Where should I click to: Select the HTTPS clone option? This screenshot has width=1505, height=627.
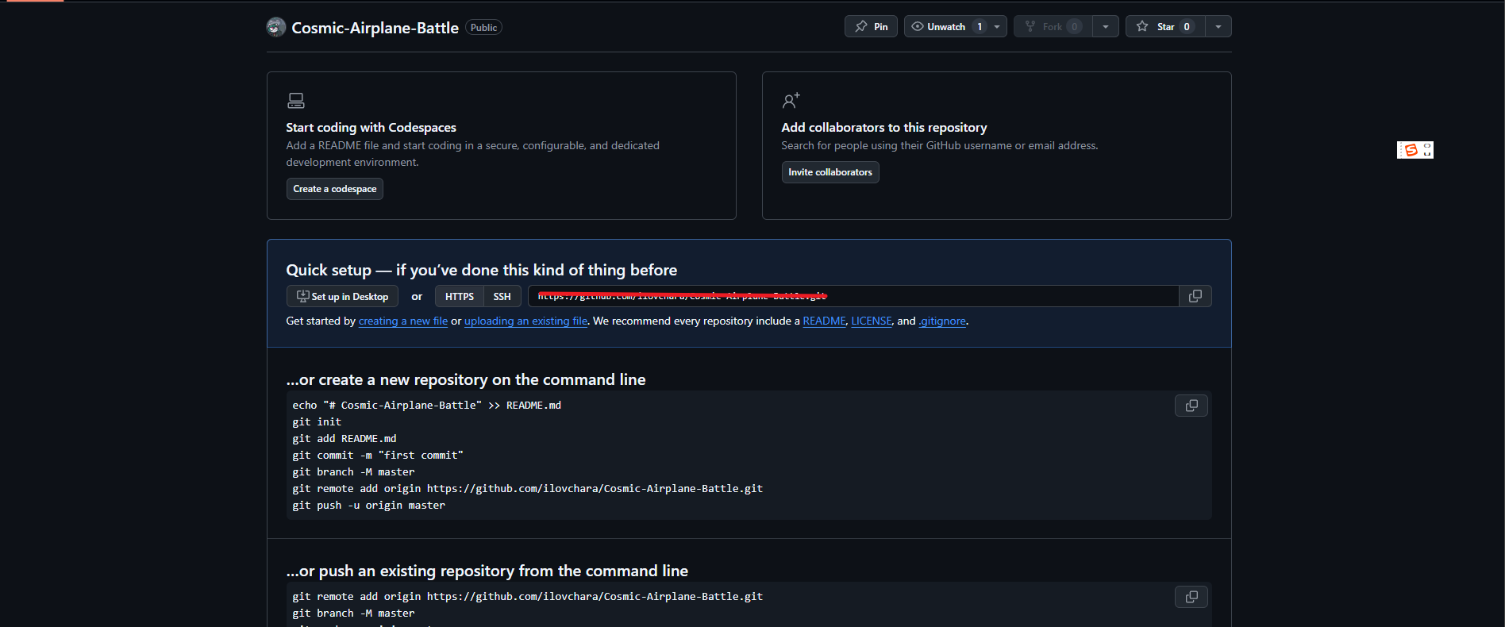[459, 296]
